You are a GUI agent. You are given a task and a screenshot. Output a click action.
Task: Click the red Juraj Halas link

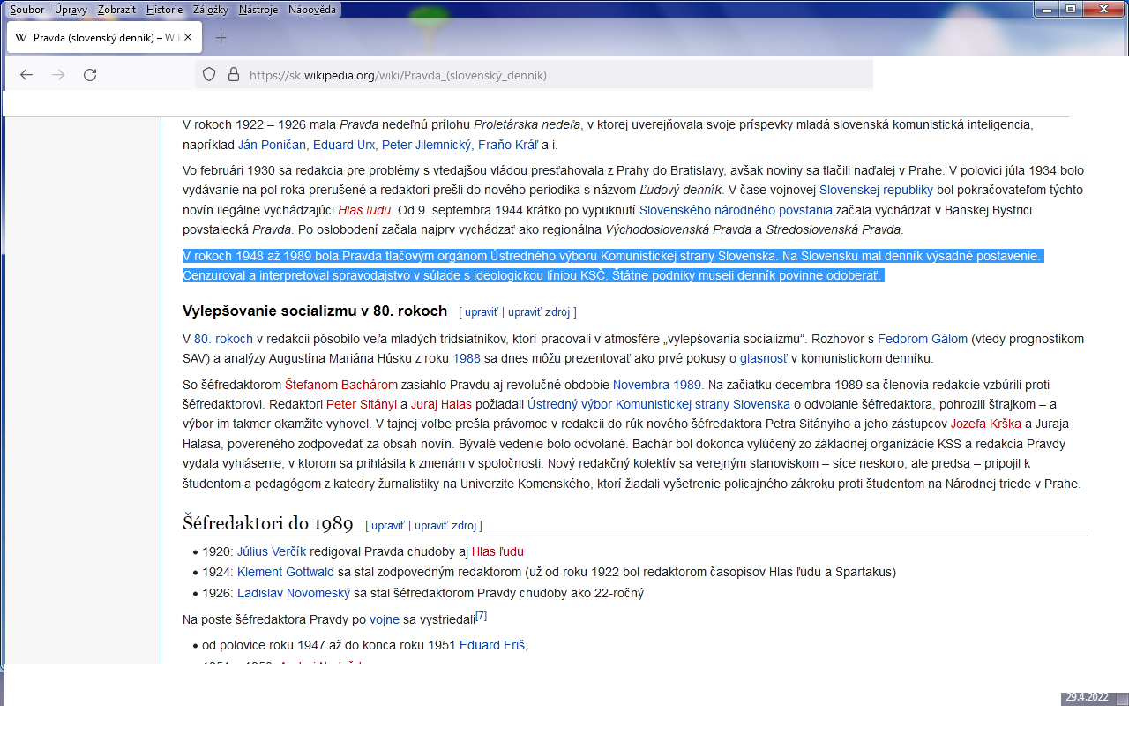[441, 404]
